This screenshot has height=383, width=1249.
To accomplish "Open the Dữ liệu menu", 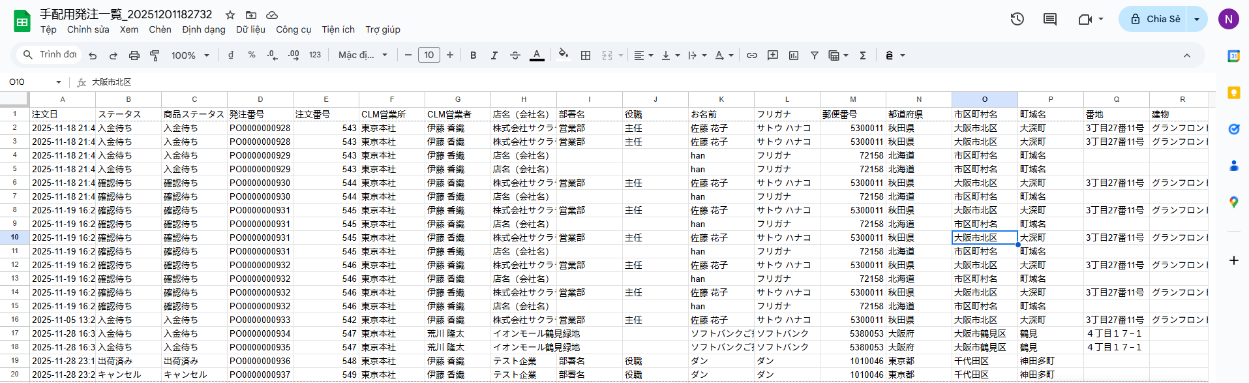I will tap(250, 29).
